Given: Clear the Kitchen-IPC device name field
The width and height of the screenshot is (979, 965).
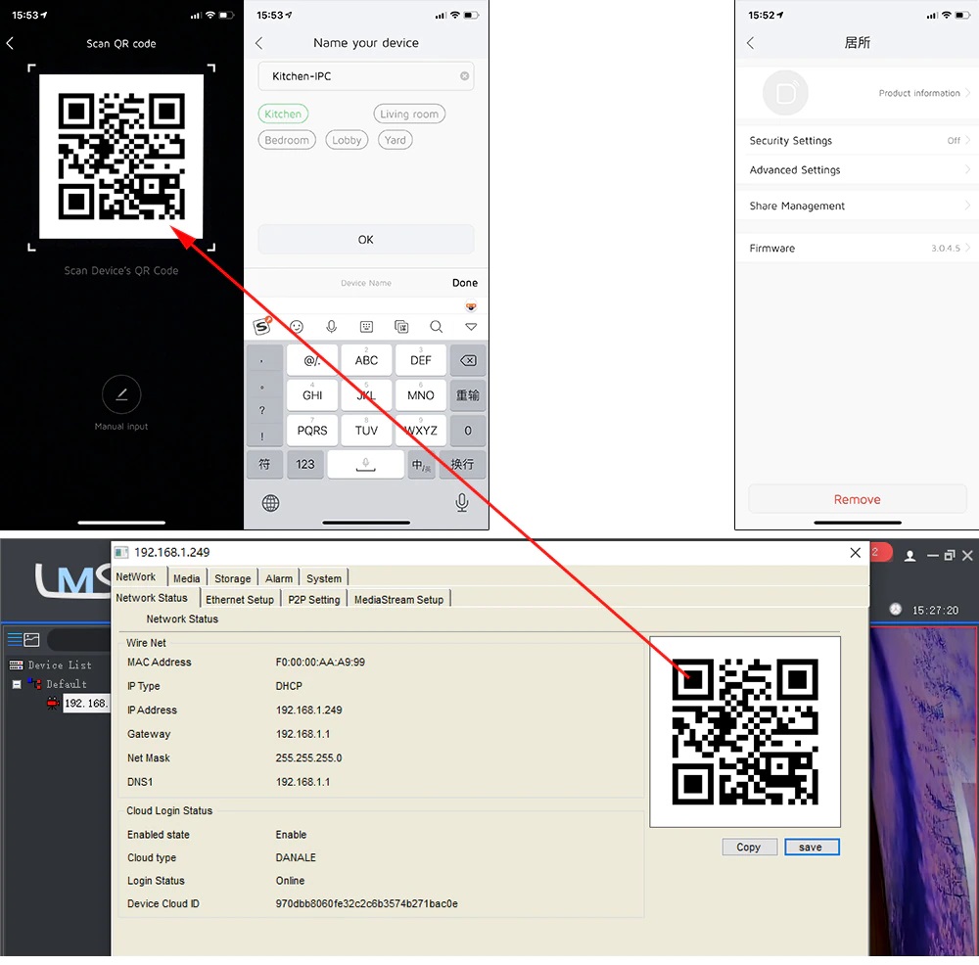Looking at the screenshot, I should pyautogui.click(x=464, y=76).
